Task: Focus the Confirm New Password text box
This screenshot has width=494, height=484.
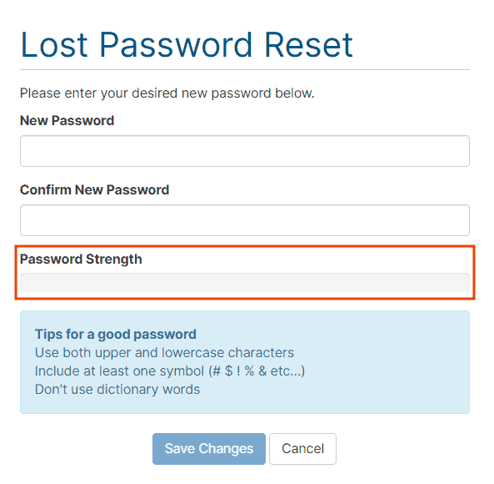Action: (245, 220)
